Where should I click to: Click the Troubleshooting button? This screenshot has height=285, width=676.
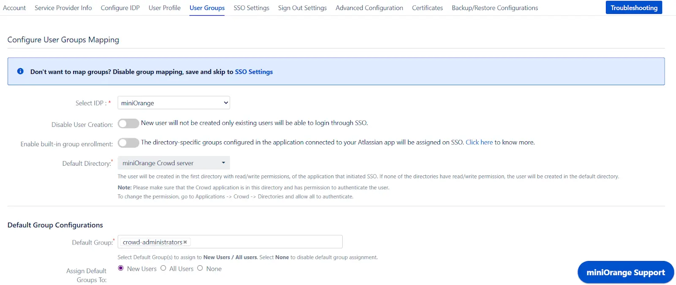(634, 8)
